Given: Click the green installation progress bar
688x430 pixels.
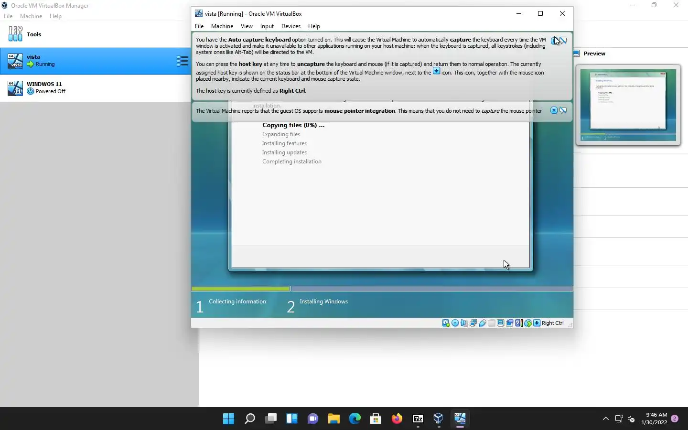Looking at the screenshot, I should point(241,289).
